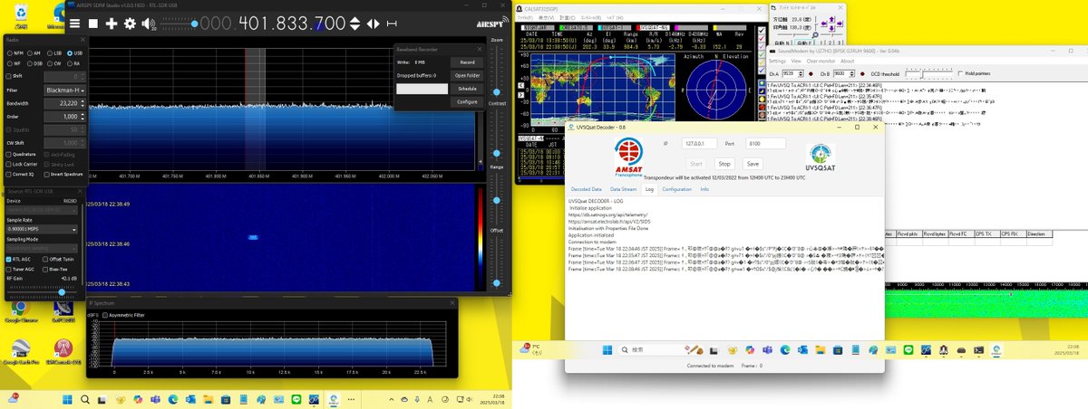Open File Explorer from the left taskbar

pyautogui.click(x=208, y=399)
